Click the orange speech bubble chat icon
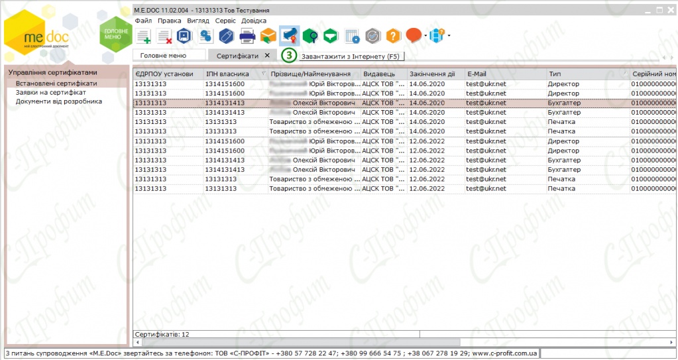Viewport: 678px width, 360px height. (x=414, y=36)
